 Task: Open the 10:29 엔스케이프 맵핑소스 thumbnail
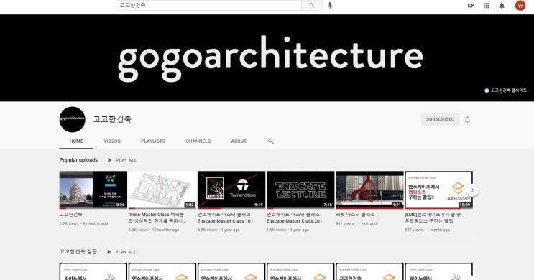pos(438,190)
